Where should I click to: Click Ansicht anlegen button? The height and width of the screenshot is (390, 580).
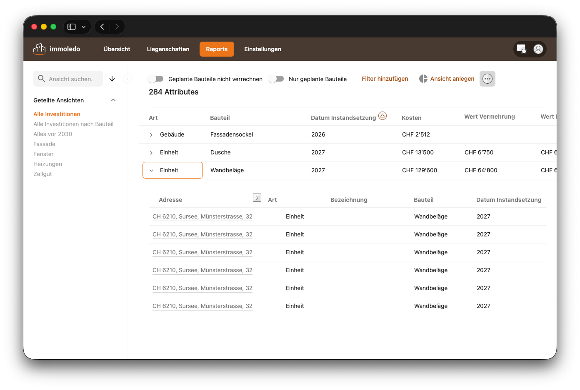coord(452,79)
